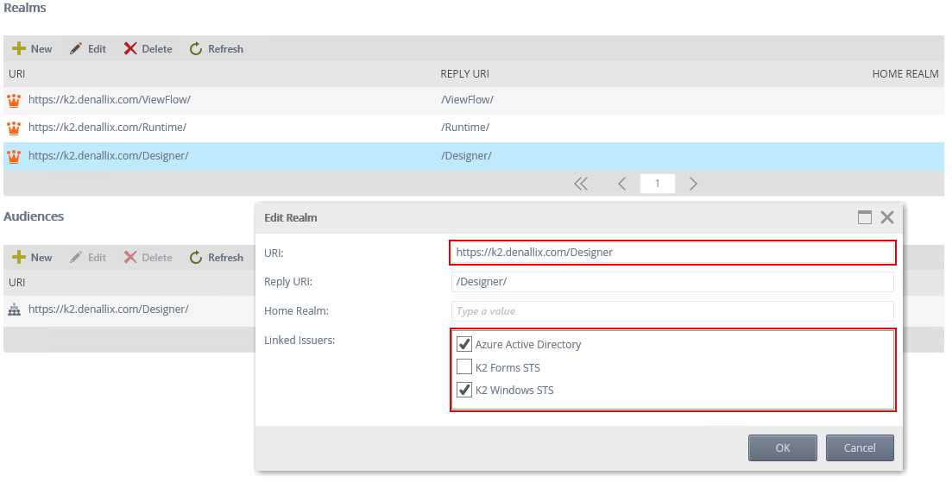Click the crown icon beside the ViewFlow realm
The height and width of the screenshot is (488, 952).
tap(14, 100)
